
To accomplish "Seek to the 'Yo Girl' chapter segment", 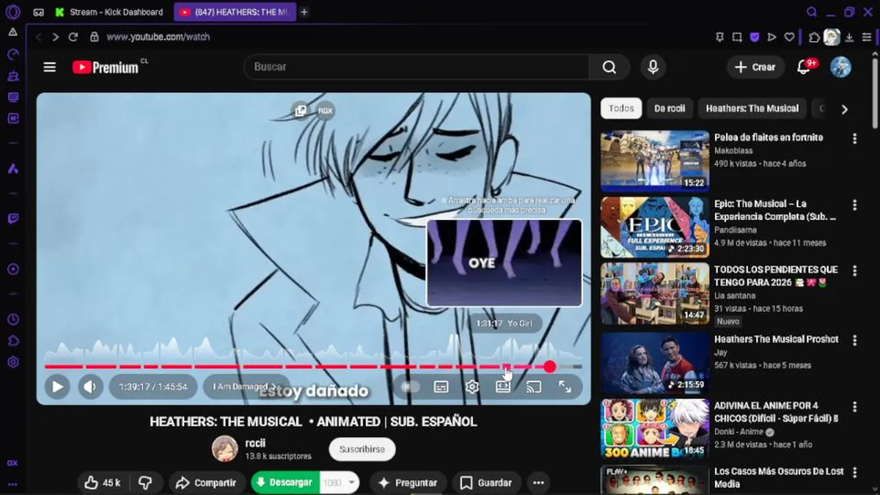I will [507, 366].
